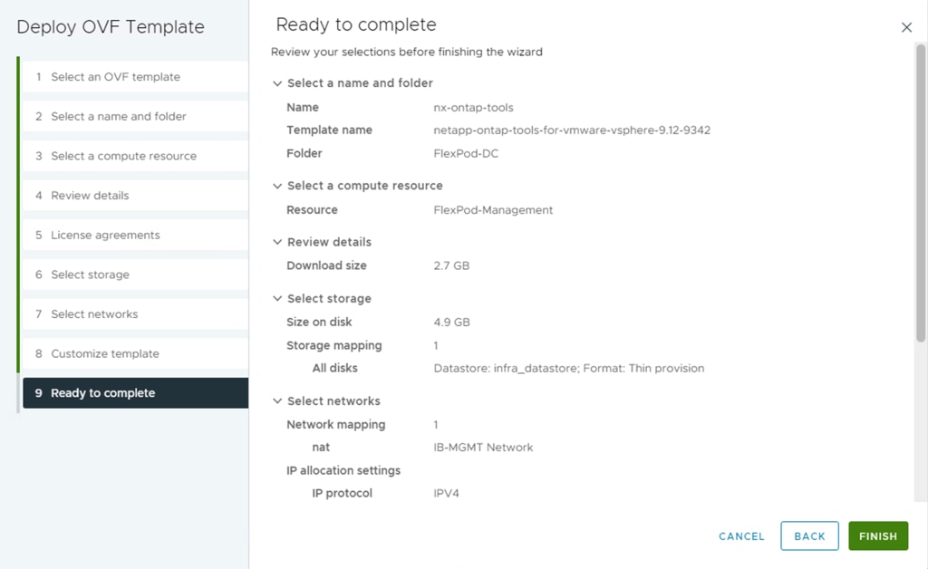Image resolution: width=928 pixels, height=569 pixels.
Task: Collapse the 'Select a compute resource' section
Action: click(277, 186)
